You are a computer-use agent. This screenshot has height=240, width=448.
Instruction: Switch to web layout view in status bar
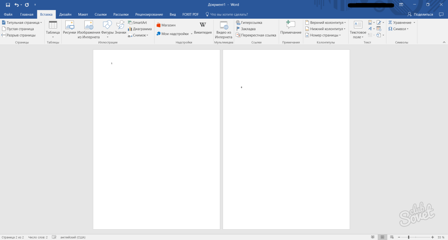pos(391,237)
